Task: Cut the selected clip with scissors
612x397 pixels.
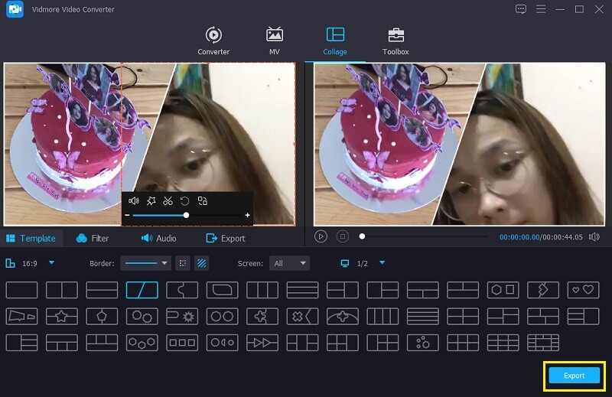Action: point(168,201)
